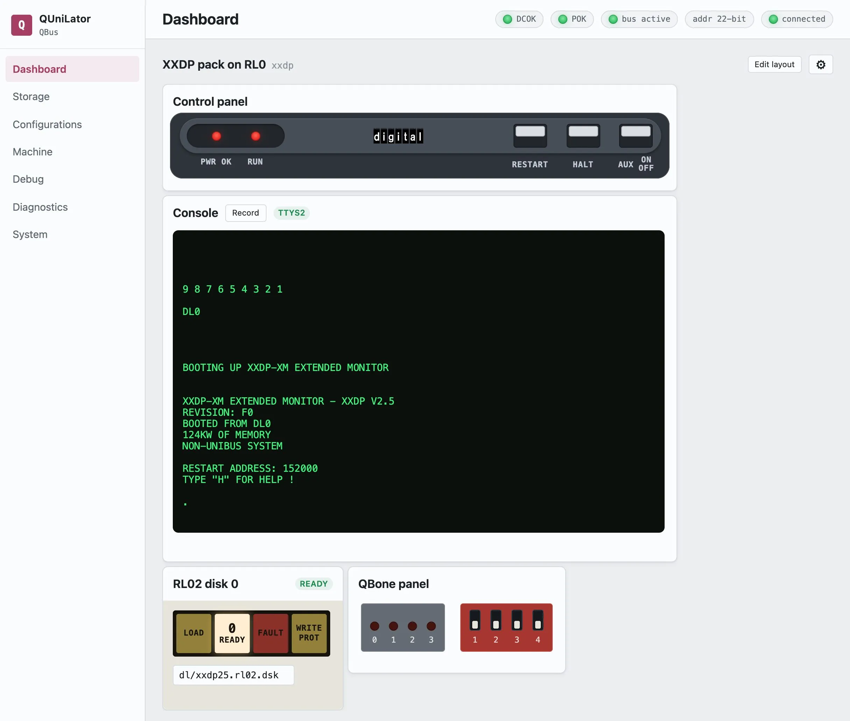Click the QUniLator Q logo icon
The height and width of the screenshot is (721, 850).
pyautogui.click(x=22, y=25)
